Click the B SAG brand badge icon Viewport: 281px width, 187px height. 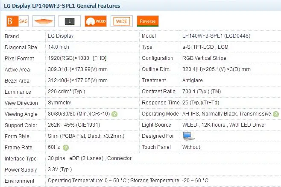(x=18, y=21)
